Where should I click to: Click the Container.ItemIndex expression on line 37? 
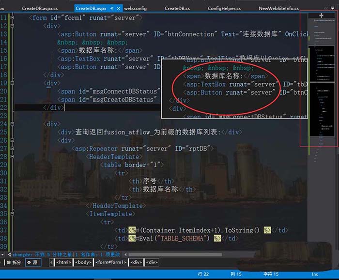coord(200,230)
